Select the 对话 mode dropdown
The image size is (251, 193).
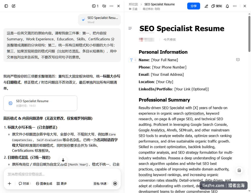[x=25, y=183]
